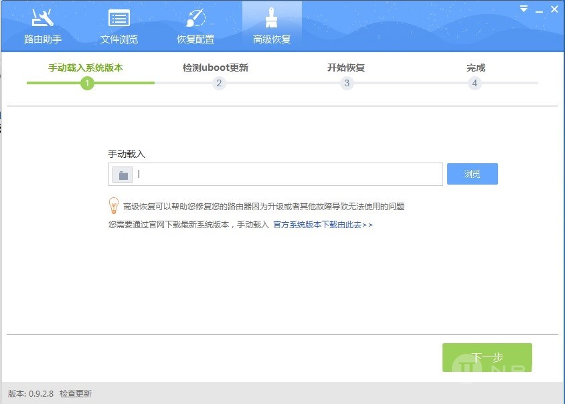Viewport: 565px width, 404px height.
Task: Focus the 手动载入 file path input field
Action: [x=276, y=175]
